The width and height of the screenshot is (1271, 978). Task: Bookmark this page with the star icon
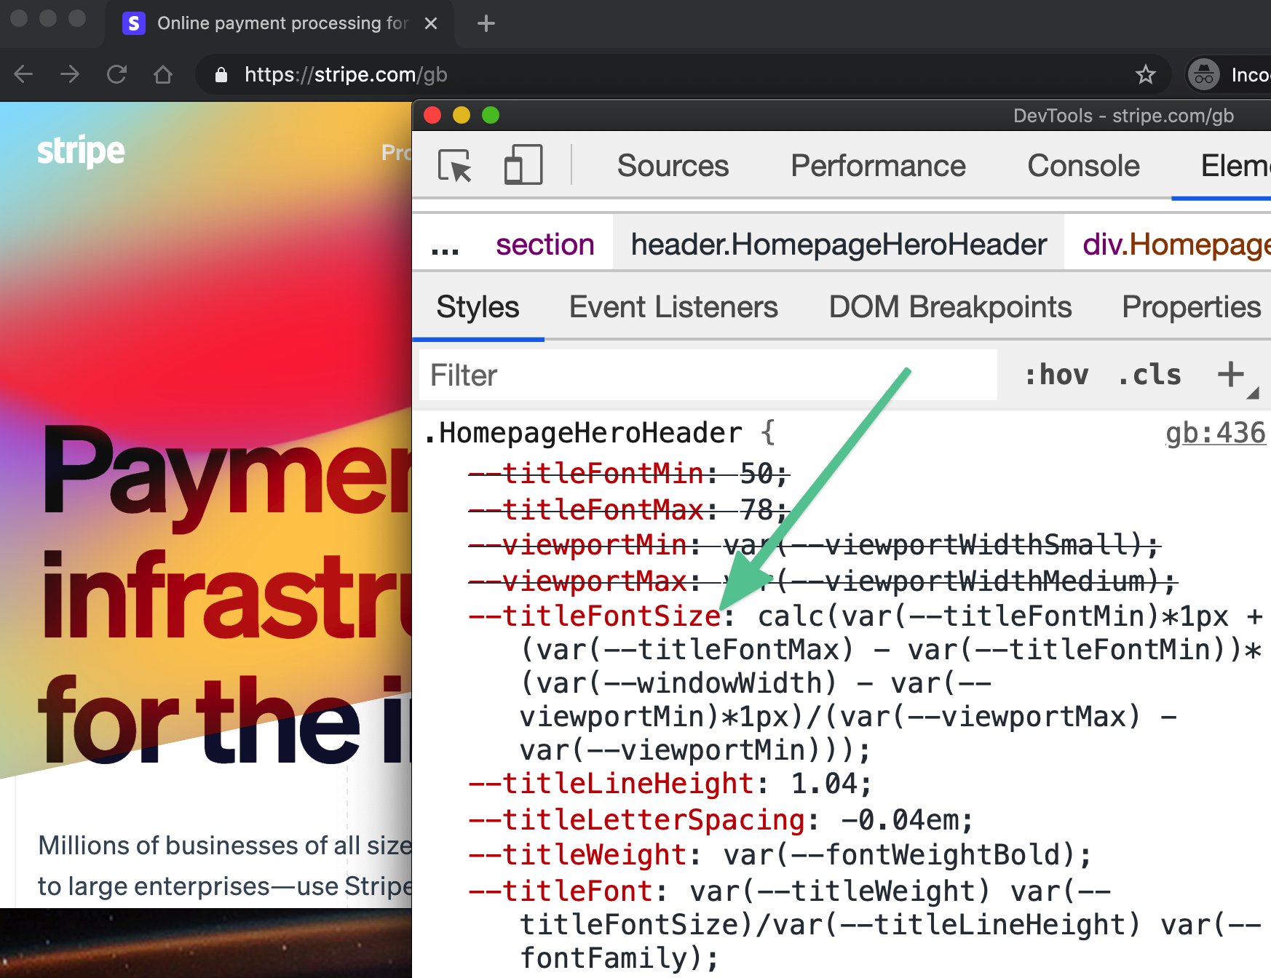1146,74
